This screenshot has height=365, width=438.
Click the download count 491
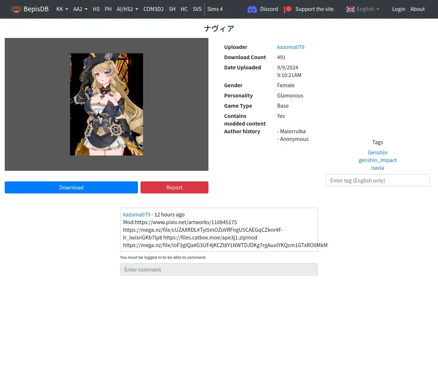[281, 57]
